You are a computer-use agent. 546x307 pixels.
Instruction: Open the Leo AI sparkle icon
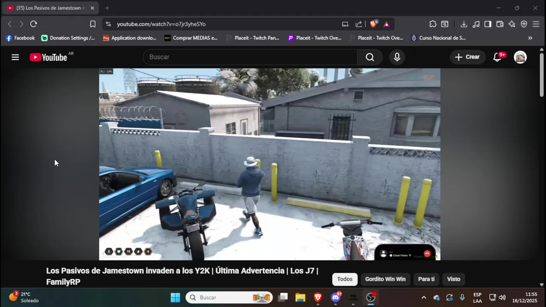512,24
